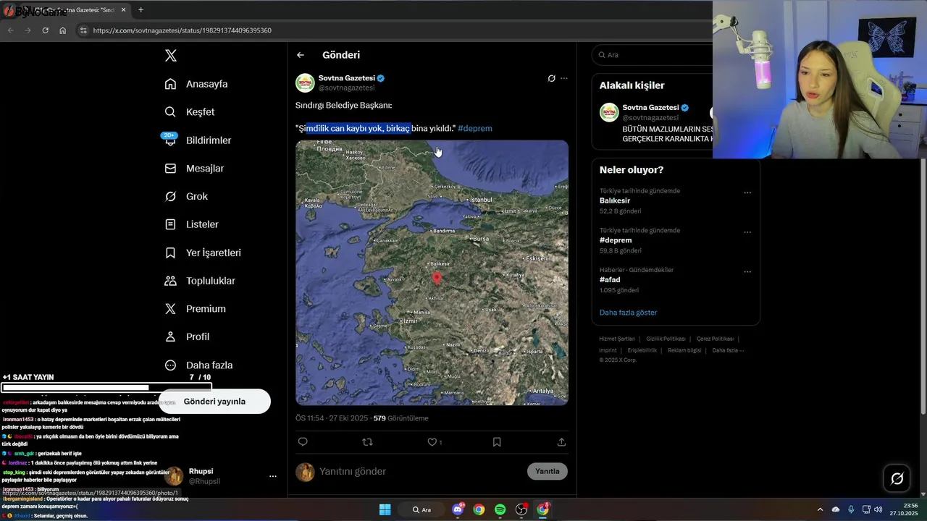927x521 pixels.
Task: Open the floating Grok button at bottom right
Action: pos(897,478)
